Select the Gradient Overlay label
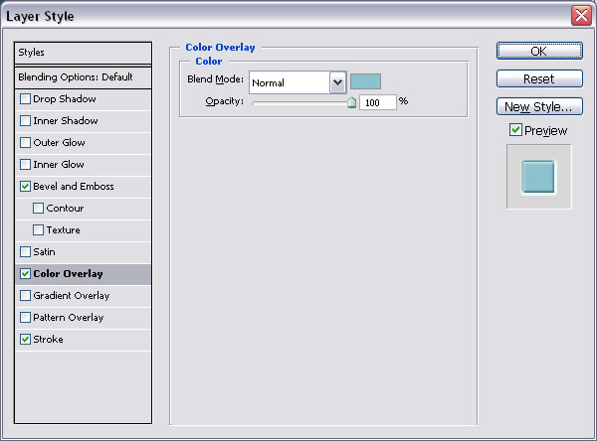The height and width of the screenshot is (441, 597). click(72, 296)
